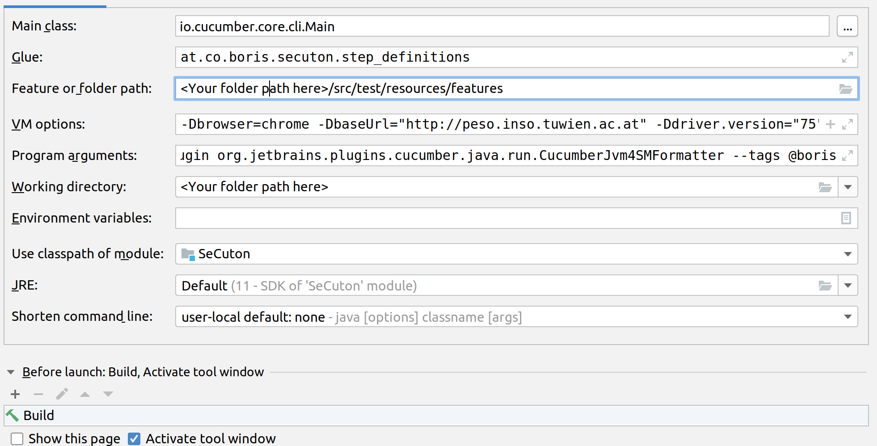This screenshot has width=877, height=446.
Task: Collapse the Before launch section
Action: tap(11, 372)
